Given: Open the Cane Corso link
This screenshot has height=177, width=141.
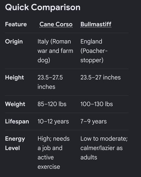Looking at the screenshot, I should [56, 24].
